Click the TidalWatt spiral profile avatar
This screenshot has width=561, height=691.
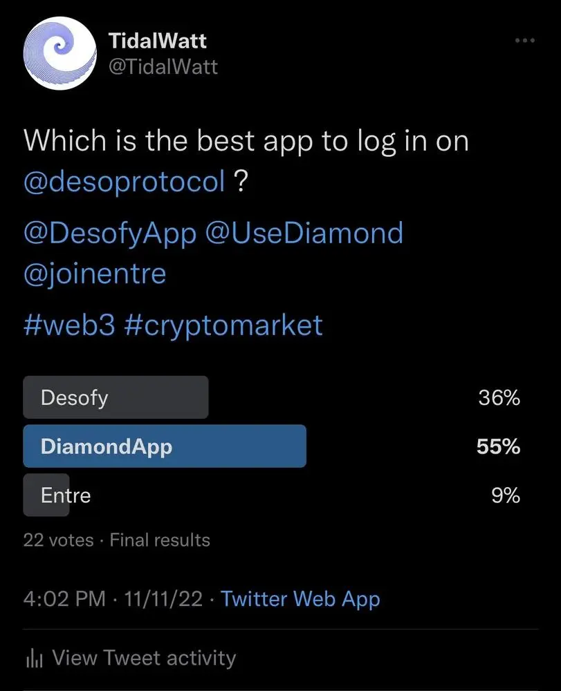coord(59,53)
